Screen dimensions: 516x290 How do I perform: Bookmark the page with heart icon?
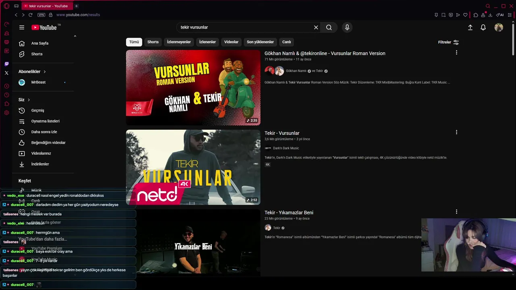465,15
